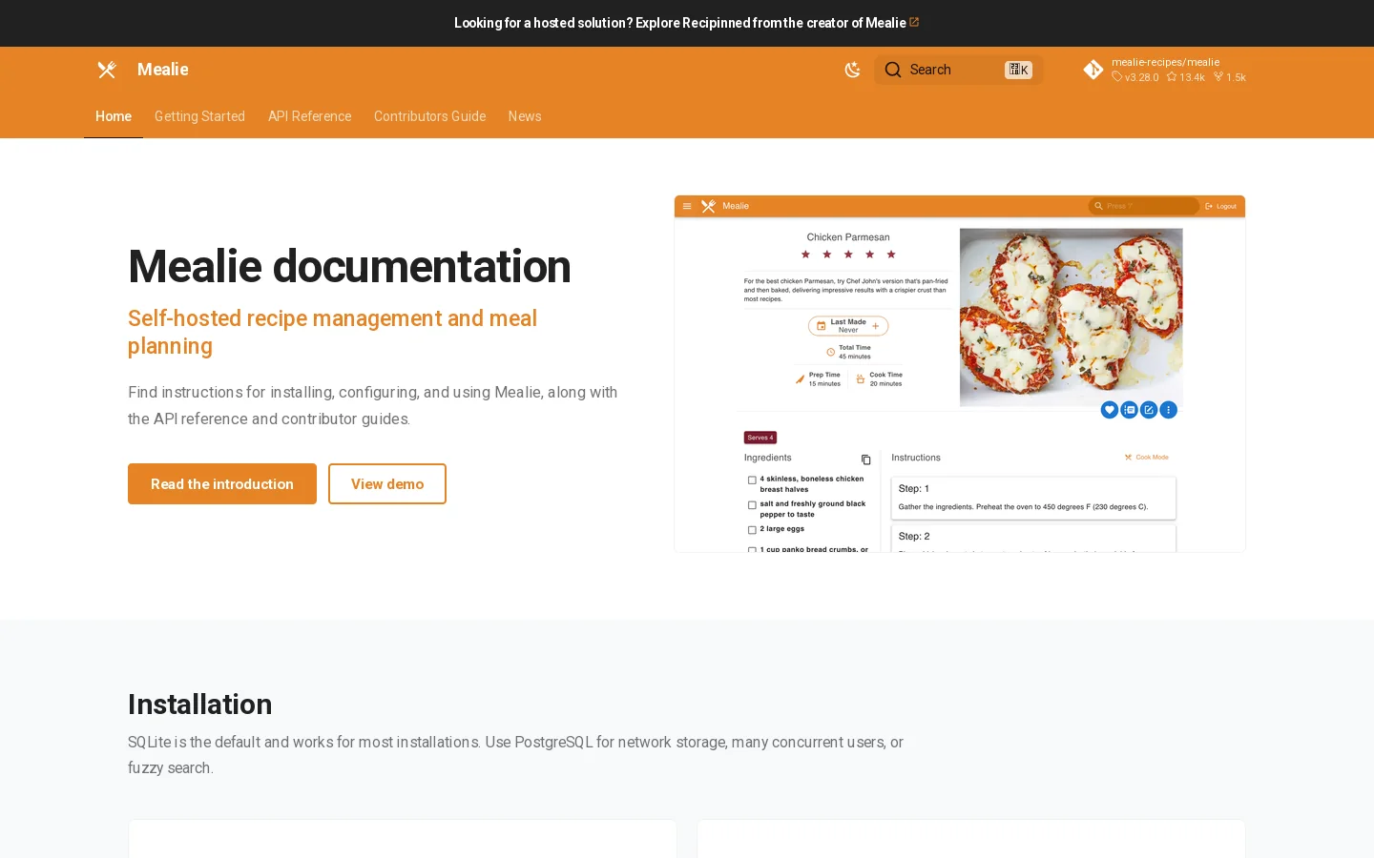Switch to the Getting Started tab
1374x858 pixels.
point(199,116)
